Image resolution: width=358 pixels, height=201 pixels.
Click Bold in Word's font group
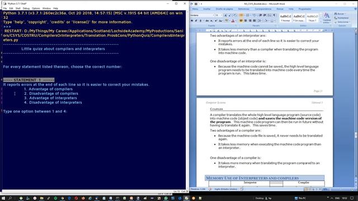[192, 21]
